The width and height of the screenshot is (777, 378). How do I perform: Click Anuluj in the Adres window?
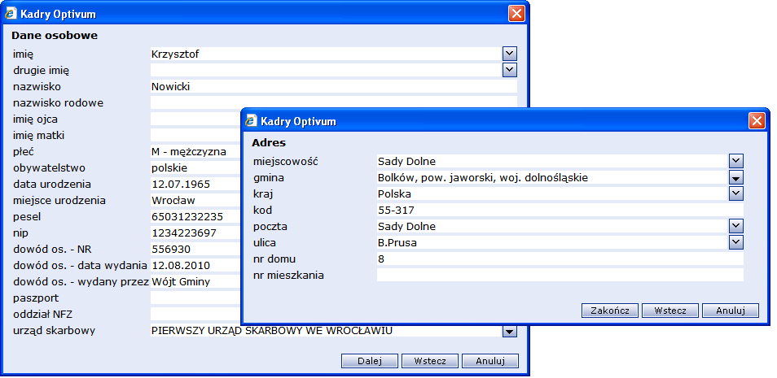731,311
